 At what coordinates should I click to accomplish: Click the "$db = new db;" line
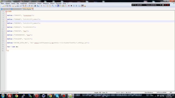tap(13, 47)
